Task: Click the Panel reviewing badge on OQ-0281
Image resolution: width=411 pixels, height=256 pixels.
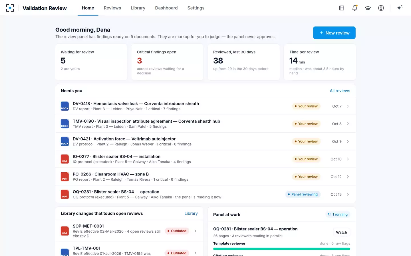Action: pyautogui.click(x=303, y=194)
